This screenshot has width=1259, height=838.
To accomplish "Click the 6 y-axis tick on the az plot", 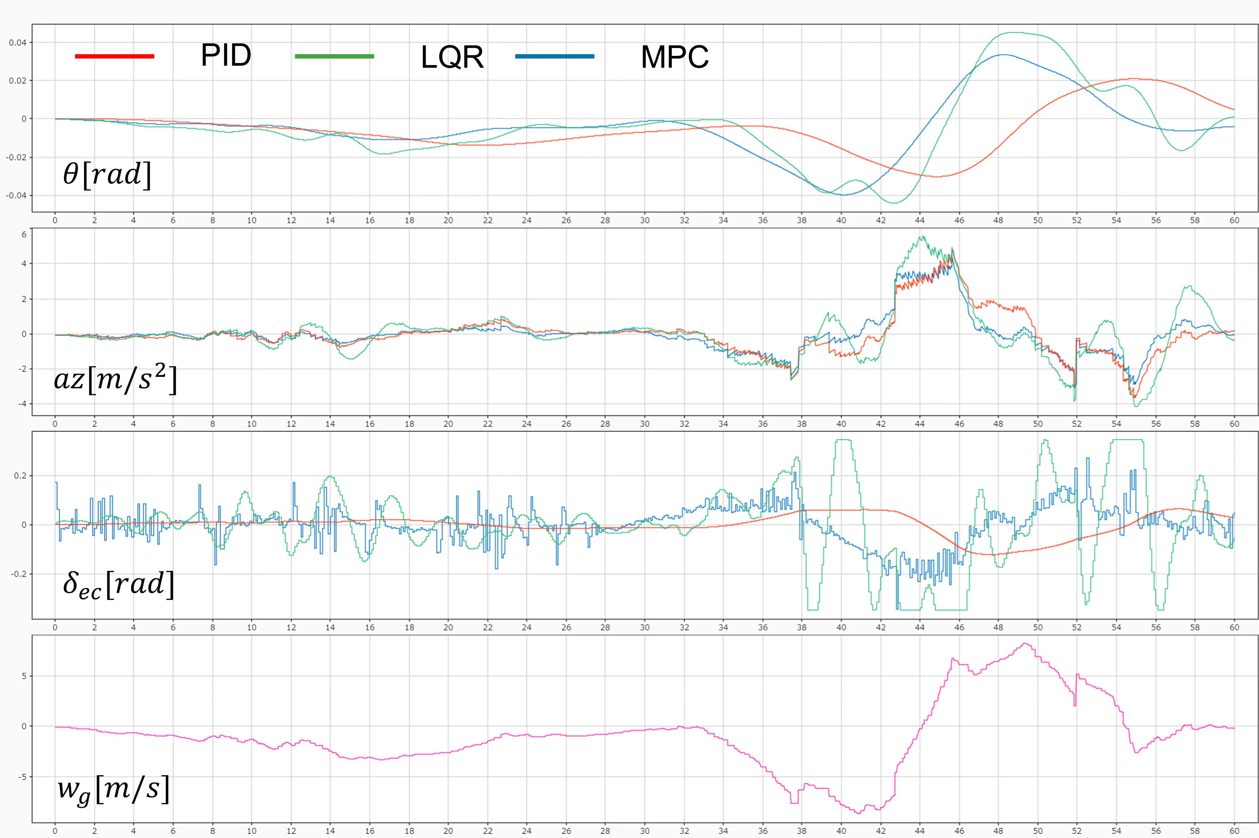I will pos(23,235).
